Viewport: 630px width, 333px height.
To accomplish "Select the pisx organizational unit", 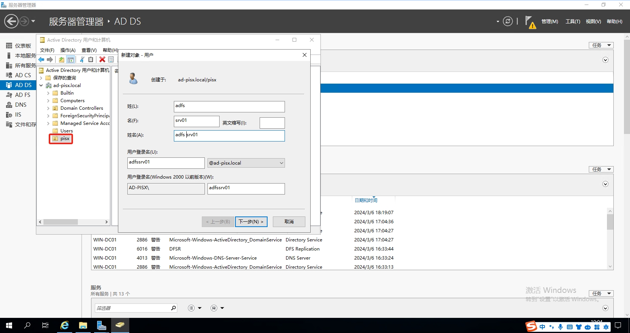I will (x=65, y=139).
